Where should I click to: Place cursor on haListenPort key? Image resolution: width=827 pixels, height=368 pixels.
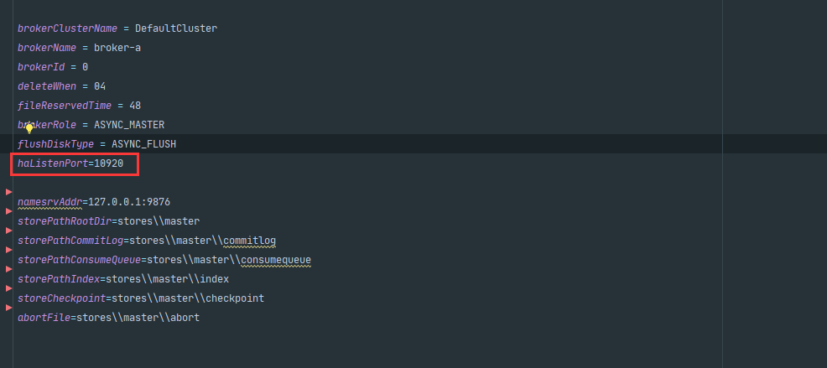[52, 163]
